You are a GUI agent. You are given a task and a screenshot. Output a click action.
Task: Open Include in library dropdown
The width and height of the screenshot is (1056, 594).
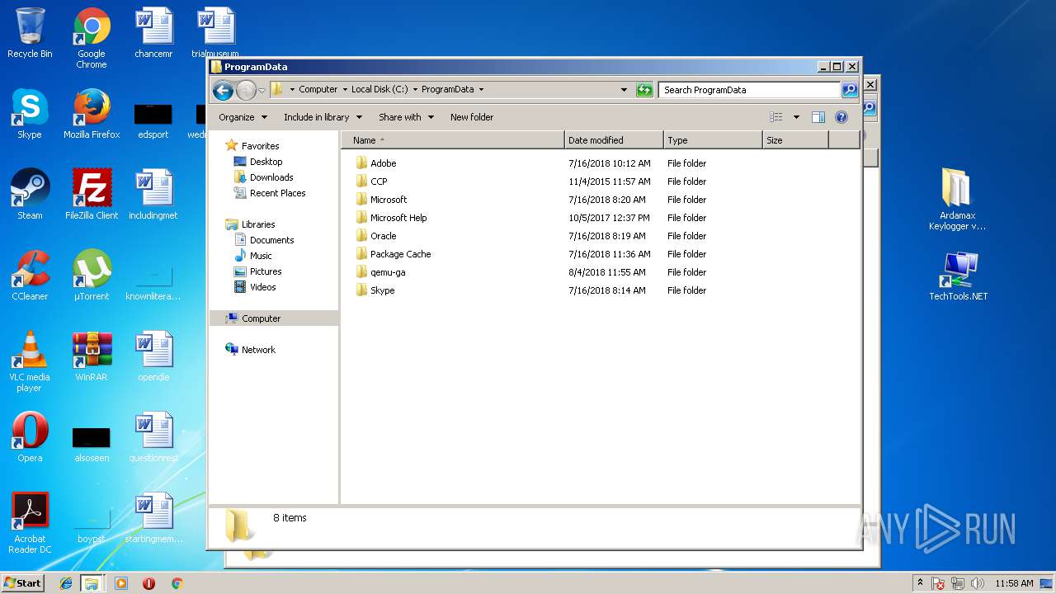[x=323, y=117]
